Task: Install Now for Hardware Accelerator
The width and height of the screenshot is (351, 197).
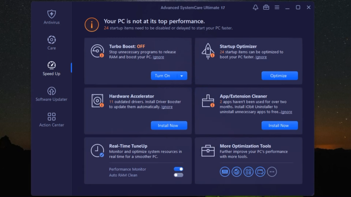Action: click(x=169, y=125)
